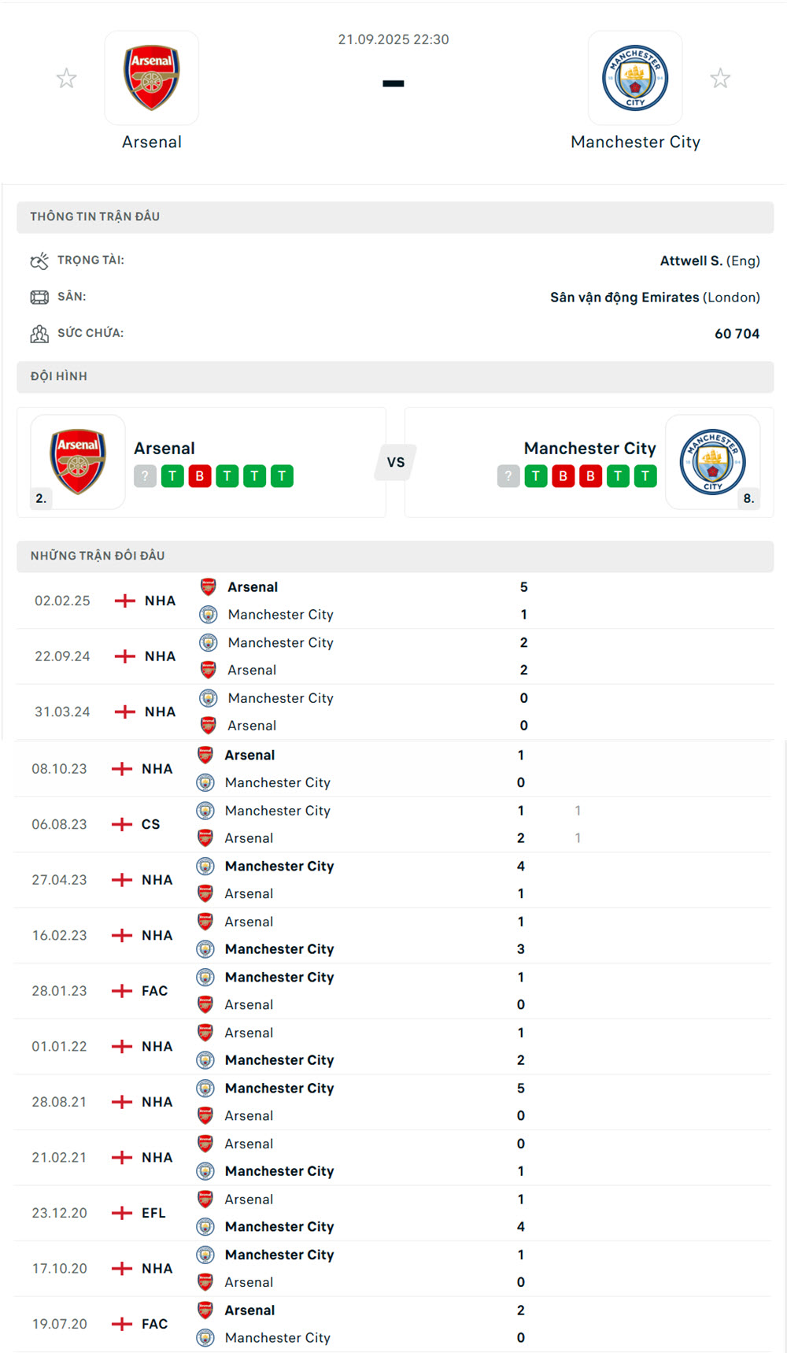Click the capacity icon beside SỨC CHỨA
787x1353 pixels.
[x=38, y=333]
